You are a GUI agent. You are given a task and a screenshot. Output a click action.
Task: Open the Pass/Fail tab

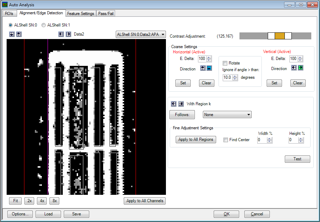coord(106,14)
